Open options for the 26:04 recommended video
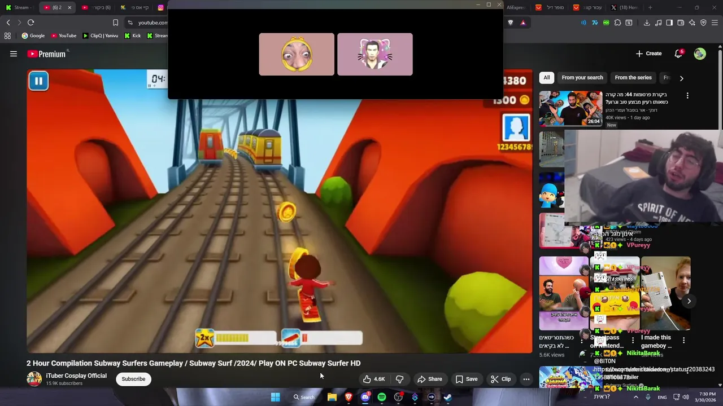Screen dimensions: 723x406 687,96
